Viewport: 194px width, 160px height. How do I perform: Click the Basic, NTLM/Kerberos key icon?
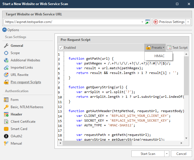(6, 107)
